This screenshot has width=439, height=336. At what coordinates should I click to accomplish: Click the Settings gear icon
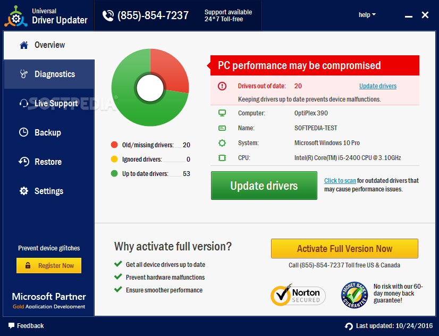tap(24, 191)
